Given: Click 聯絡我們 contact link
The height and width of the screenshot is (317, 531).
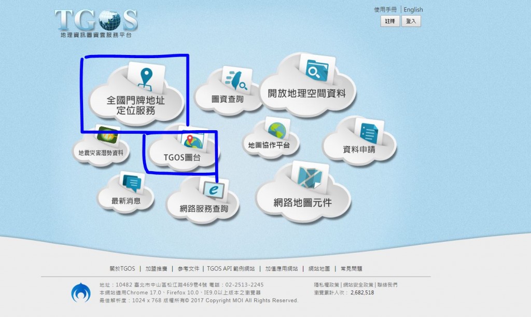Looking at the screenshot, I should coord(387,285).
